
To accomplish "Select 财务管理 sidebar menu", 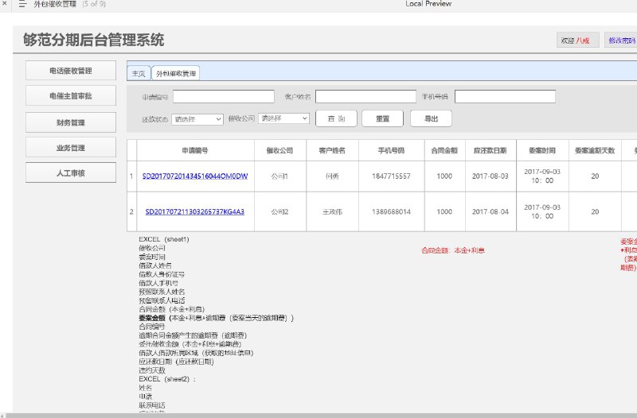I will pyautogui.click(x=71, y=122).
